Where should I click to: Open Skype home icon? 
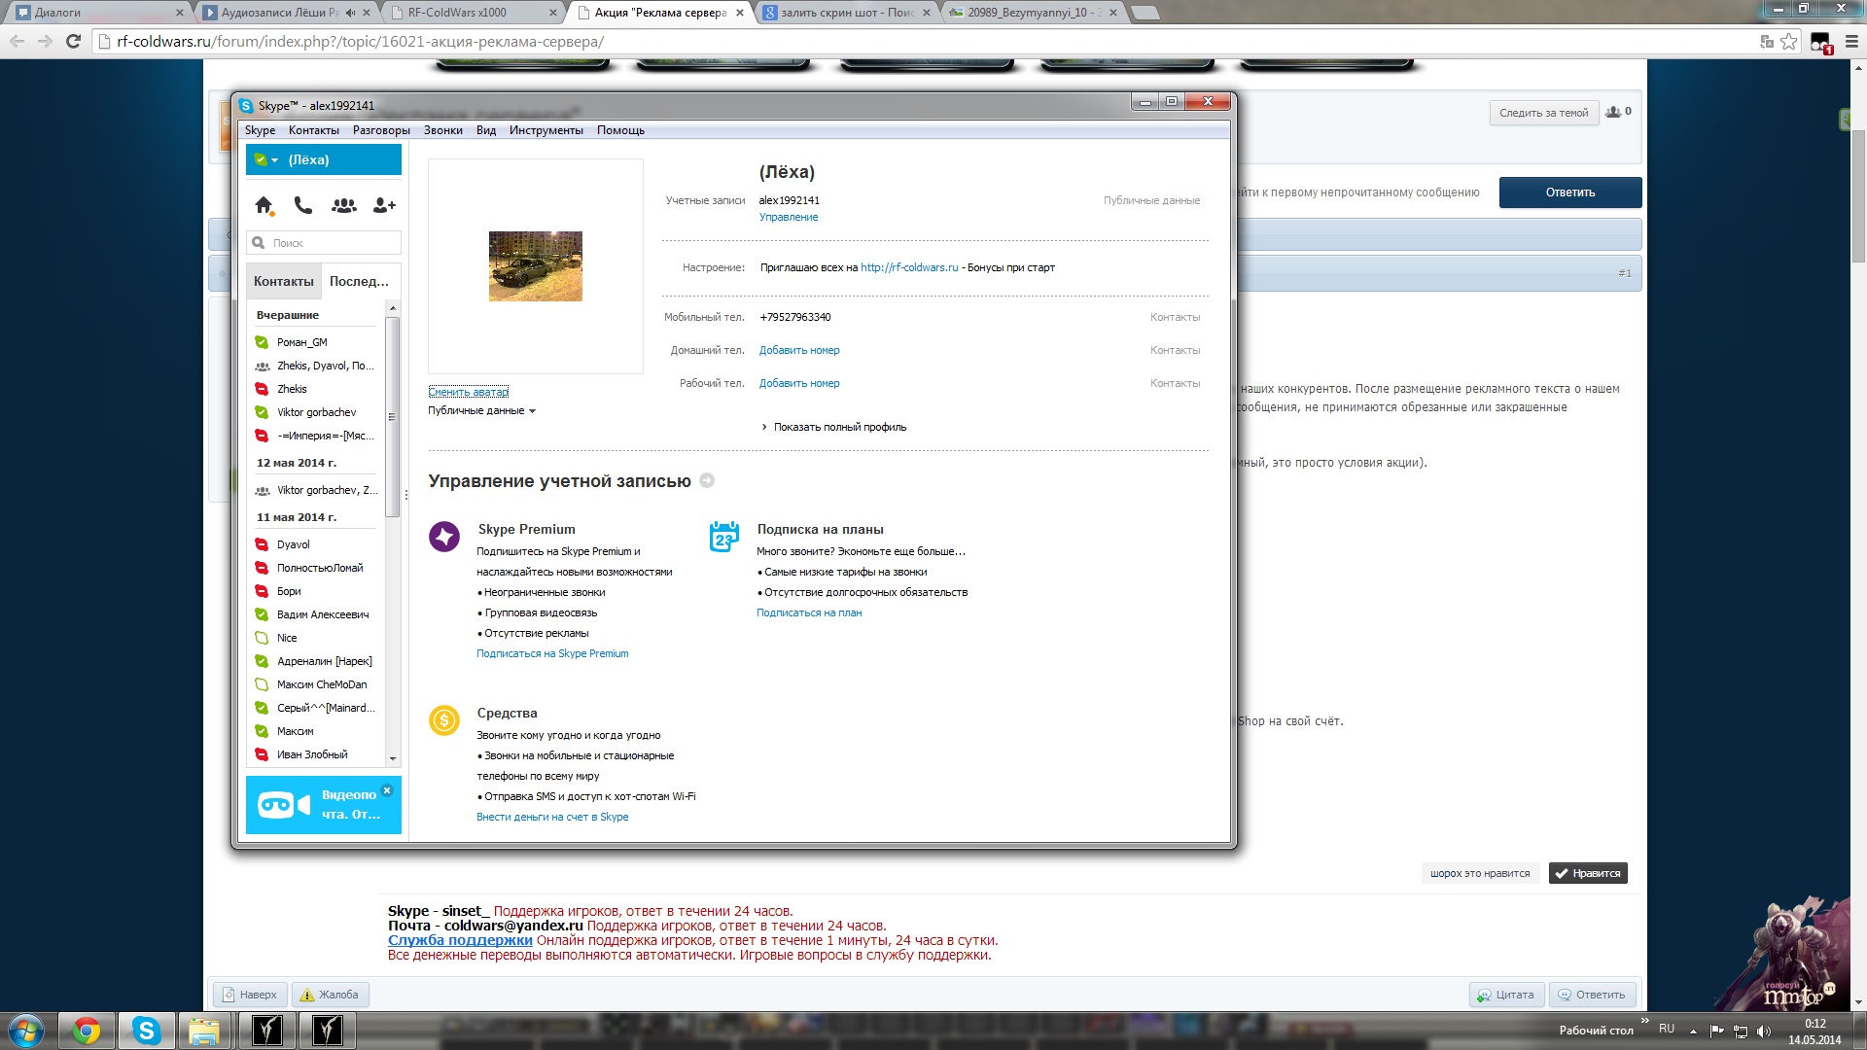tap(264, 205)
